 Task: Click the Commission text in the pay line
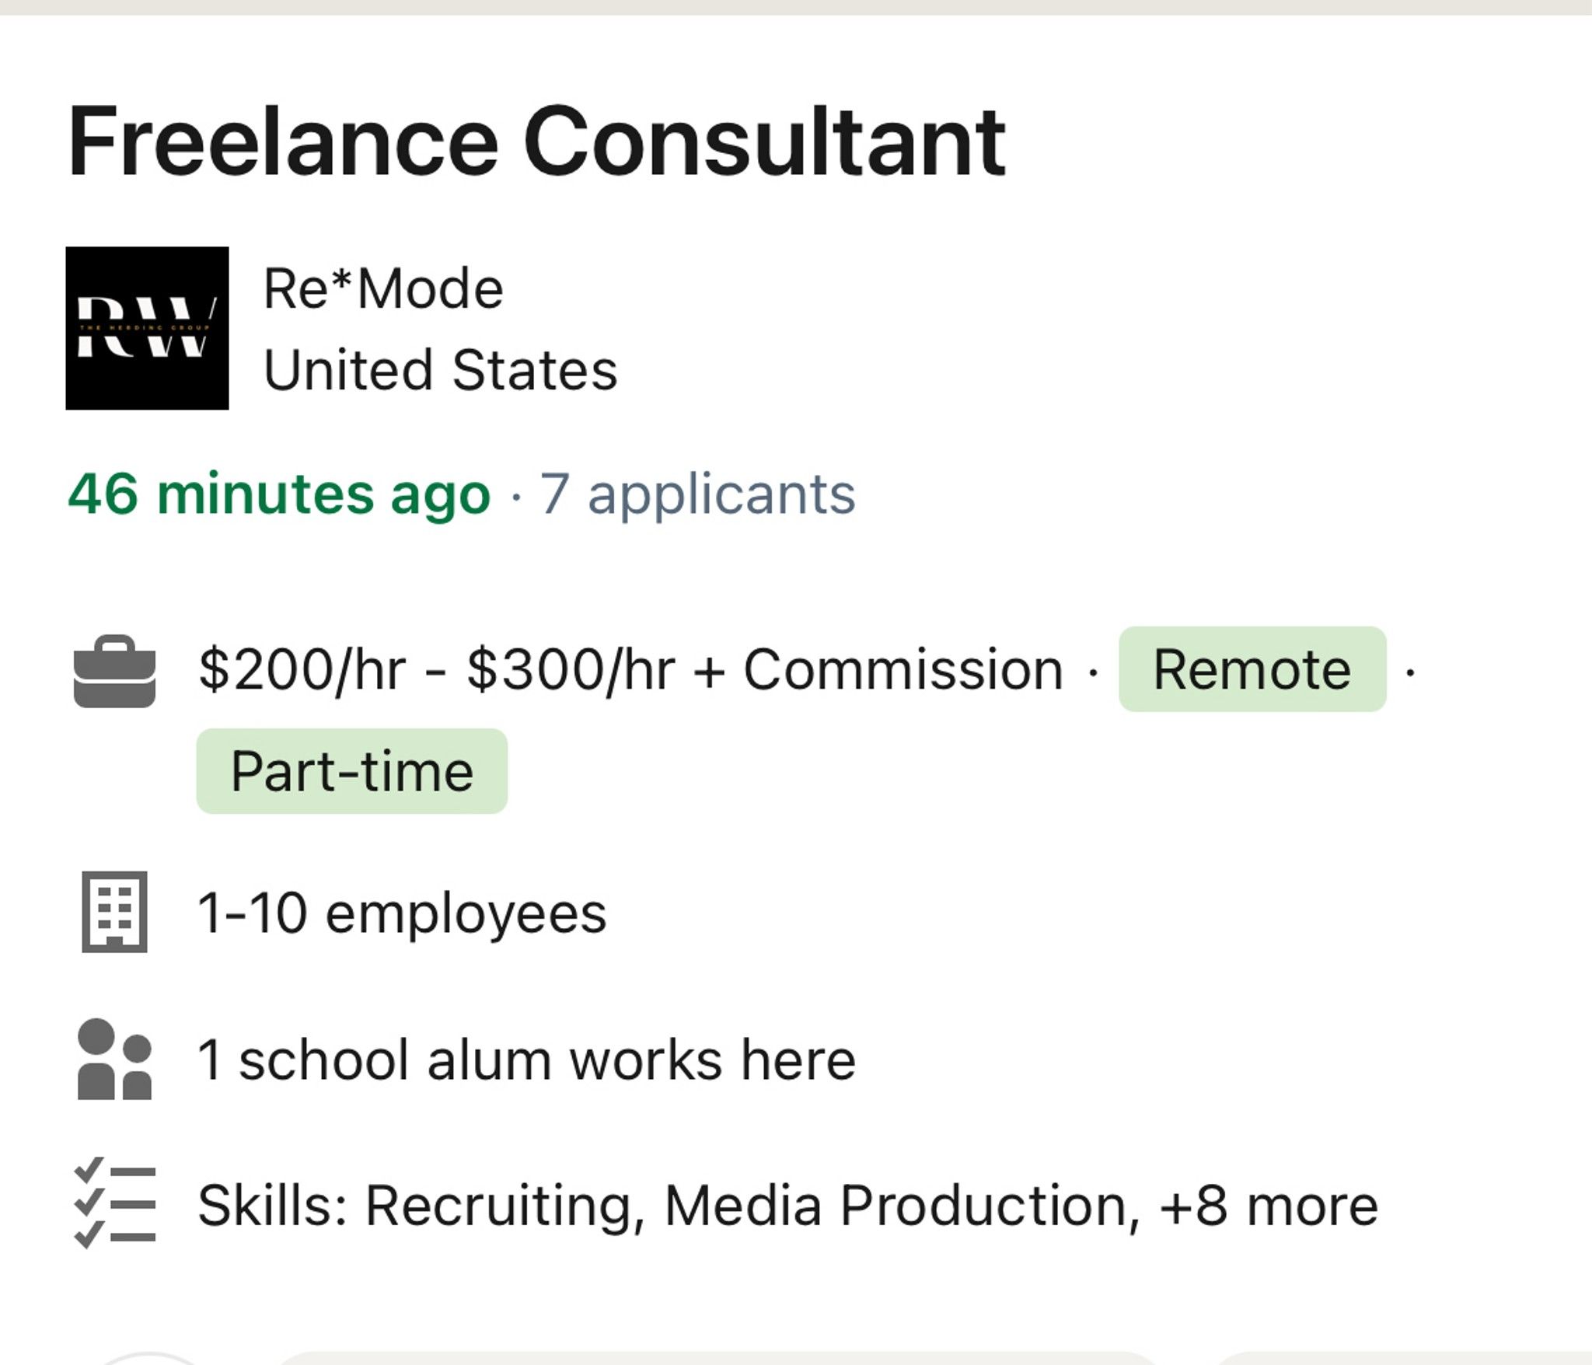click(902, 669)
